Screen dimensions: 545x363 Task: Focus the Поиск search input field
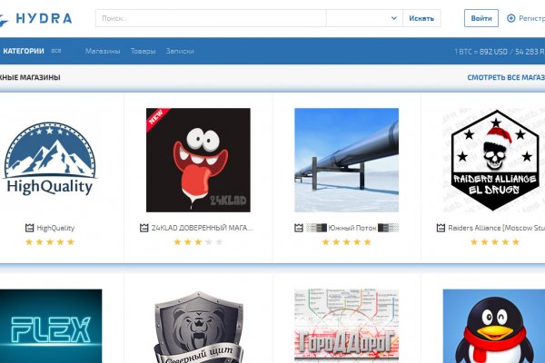coord(209,18)
